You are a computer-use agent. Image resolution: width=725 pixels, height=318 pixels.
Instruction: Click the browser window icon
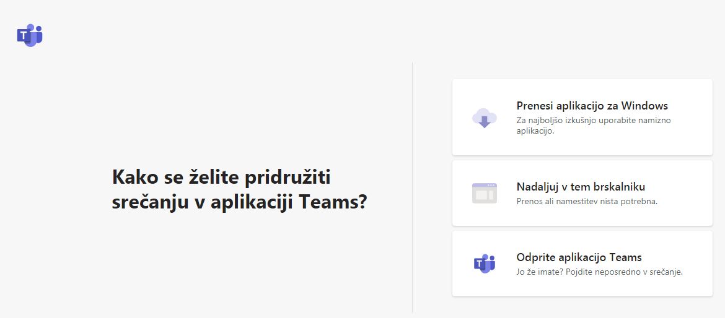pyautogui.click(x=484, y=193)
